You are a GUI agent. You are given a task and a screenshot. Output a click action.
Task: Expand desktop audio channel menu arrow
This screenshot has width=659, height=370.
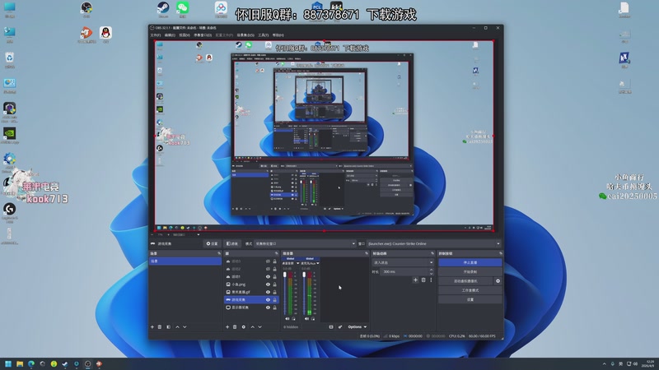point(298,263)
